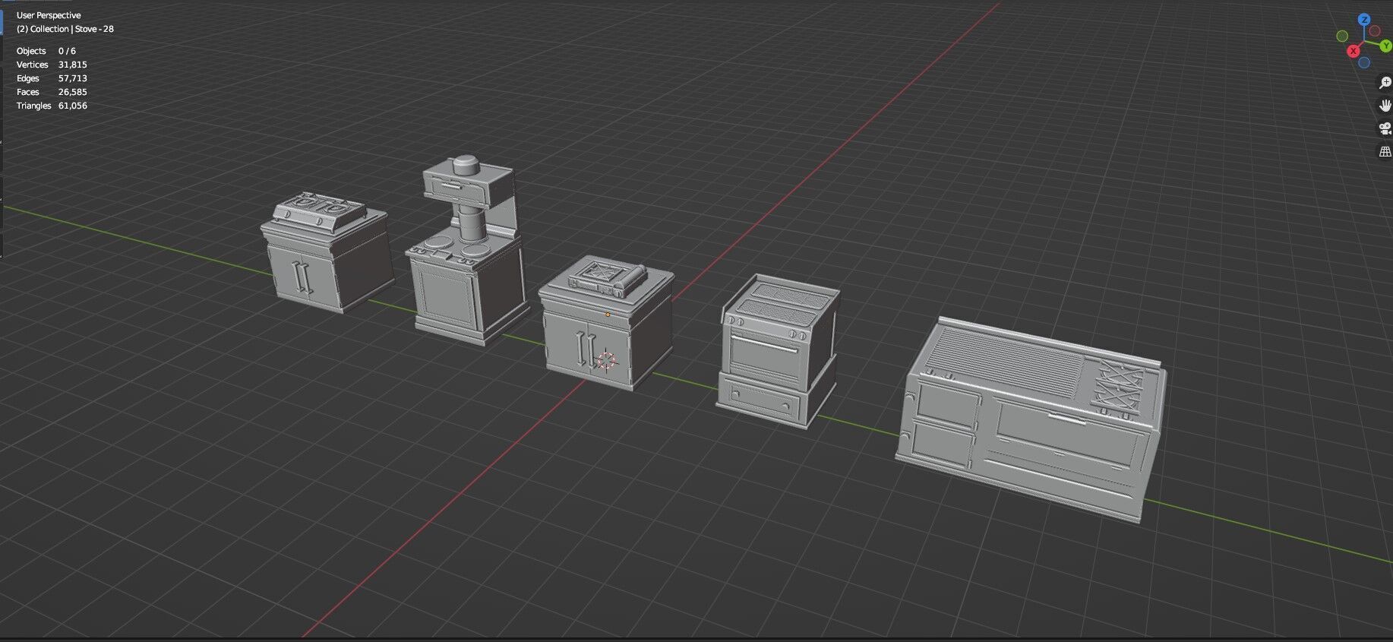
Task: Click the Edges value '57,713'
Action: [x=72, y=78]
